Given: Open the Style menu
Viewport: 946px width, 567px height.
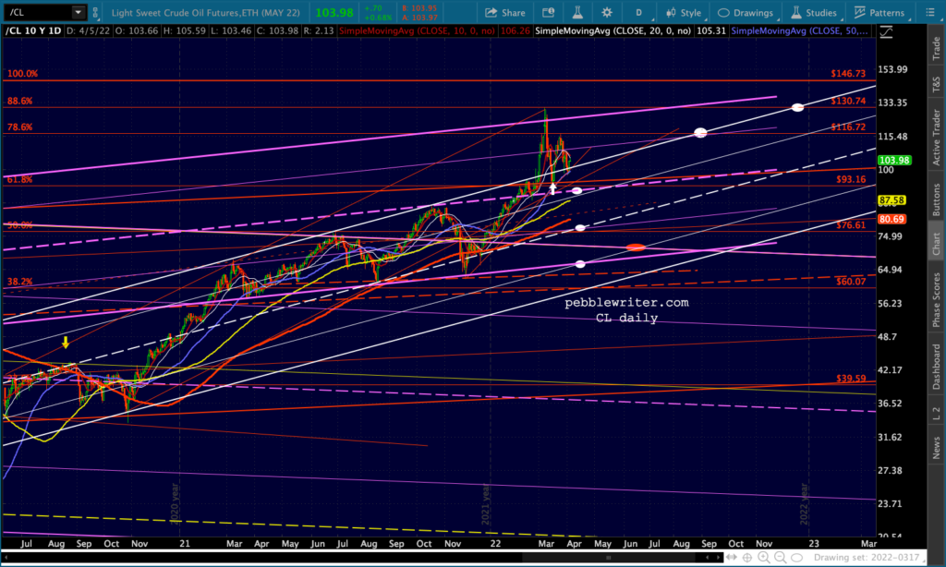Looking at the screenshot, I should pyautogui.click(x=684, y=13).
